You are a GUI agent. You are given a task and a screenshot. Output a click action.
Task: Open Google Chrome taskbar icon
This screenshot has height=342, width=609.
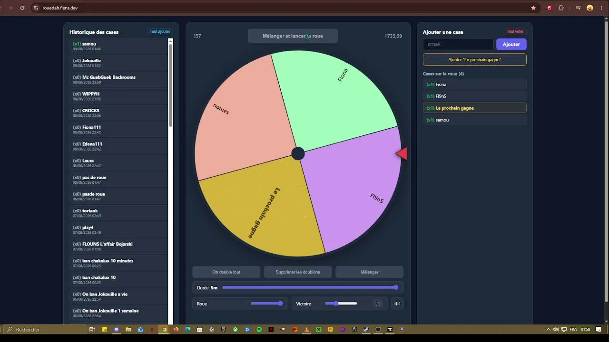[x=164, y=329]
